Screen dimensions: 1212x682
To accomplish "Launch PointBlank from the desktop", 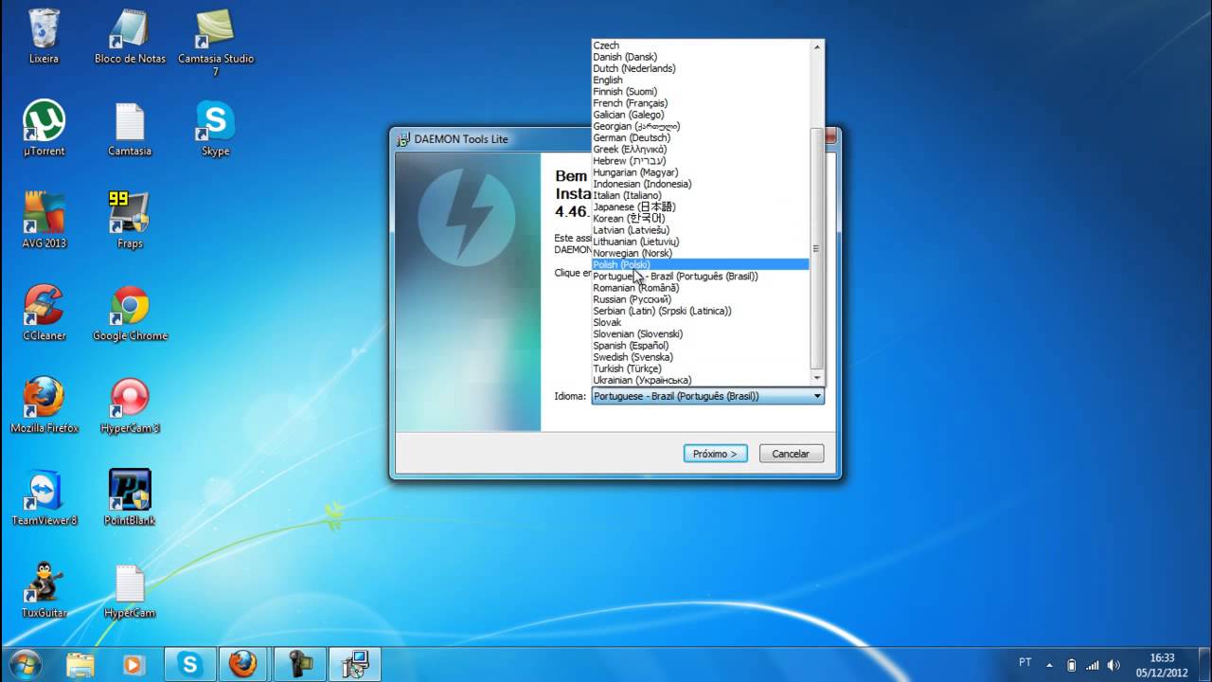I will click(130, 496).
